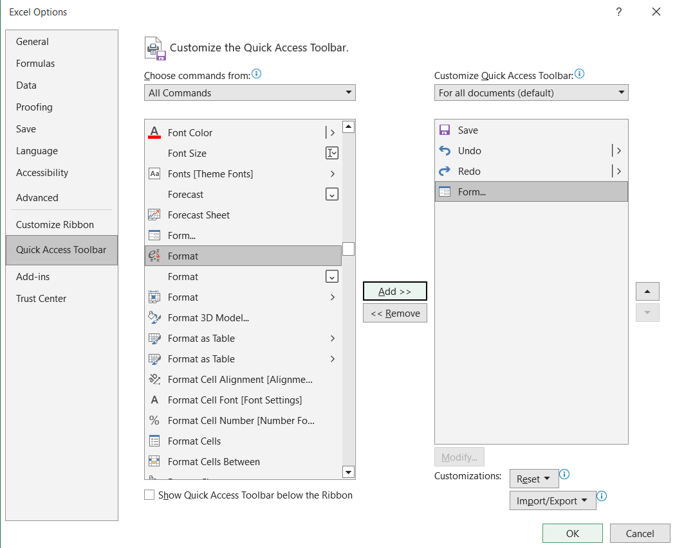This screenshot has height=548, width=675.
Task: Click OK to confirm options
Action: click(572, 533)
